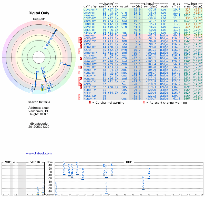205x197 pixels.
Task: Click the K24IC-D marker in UHF chart
Action: (x=83, y=179)
